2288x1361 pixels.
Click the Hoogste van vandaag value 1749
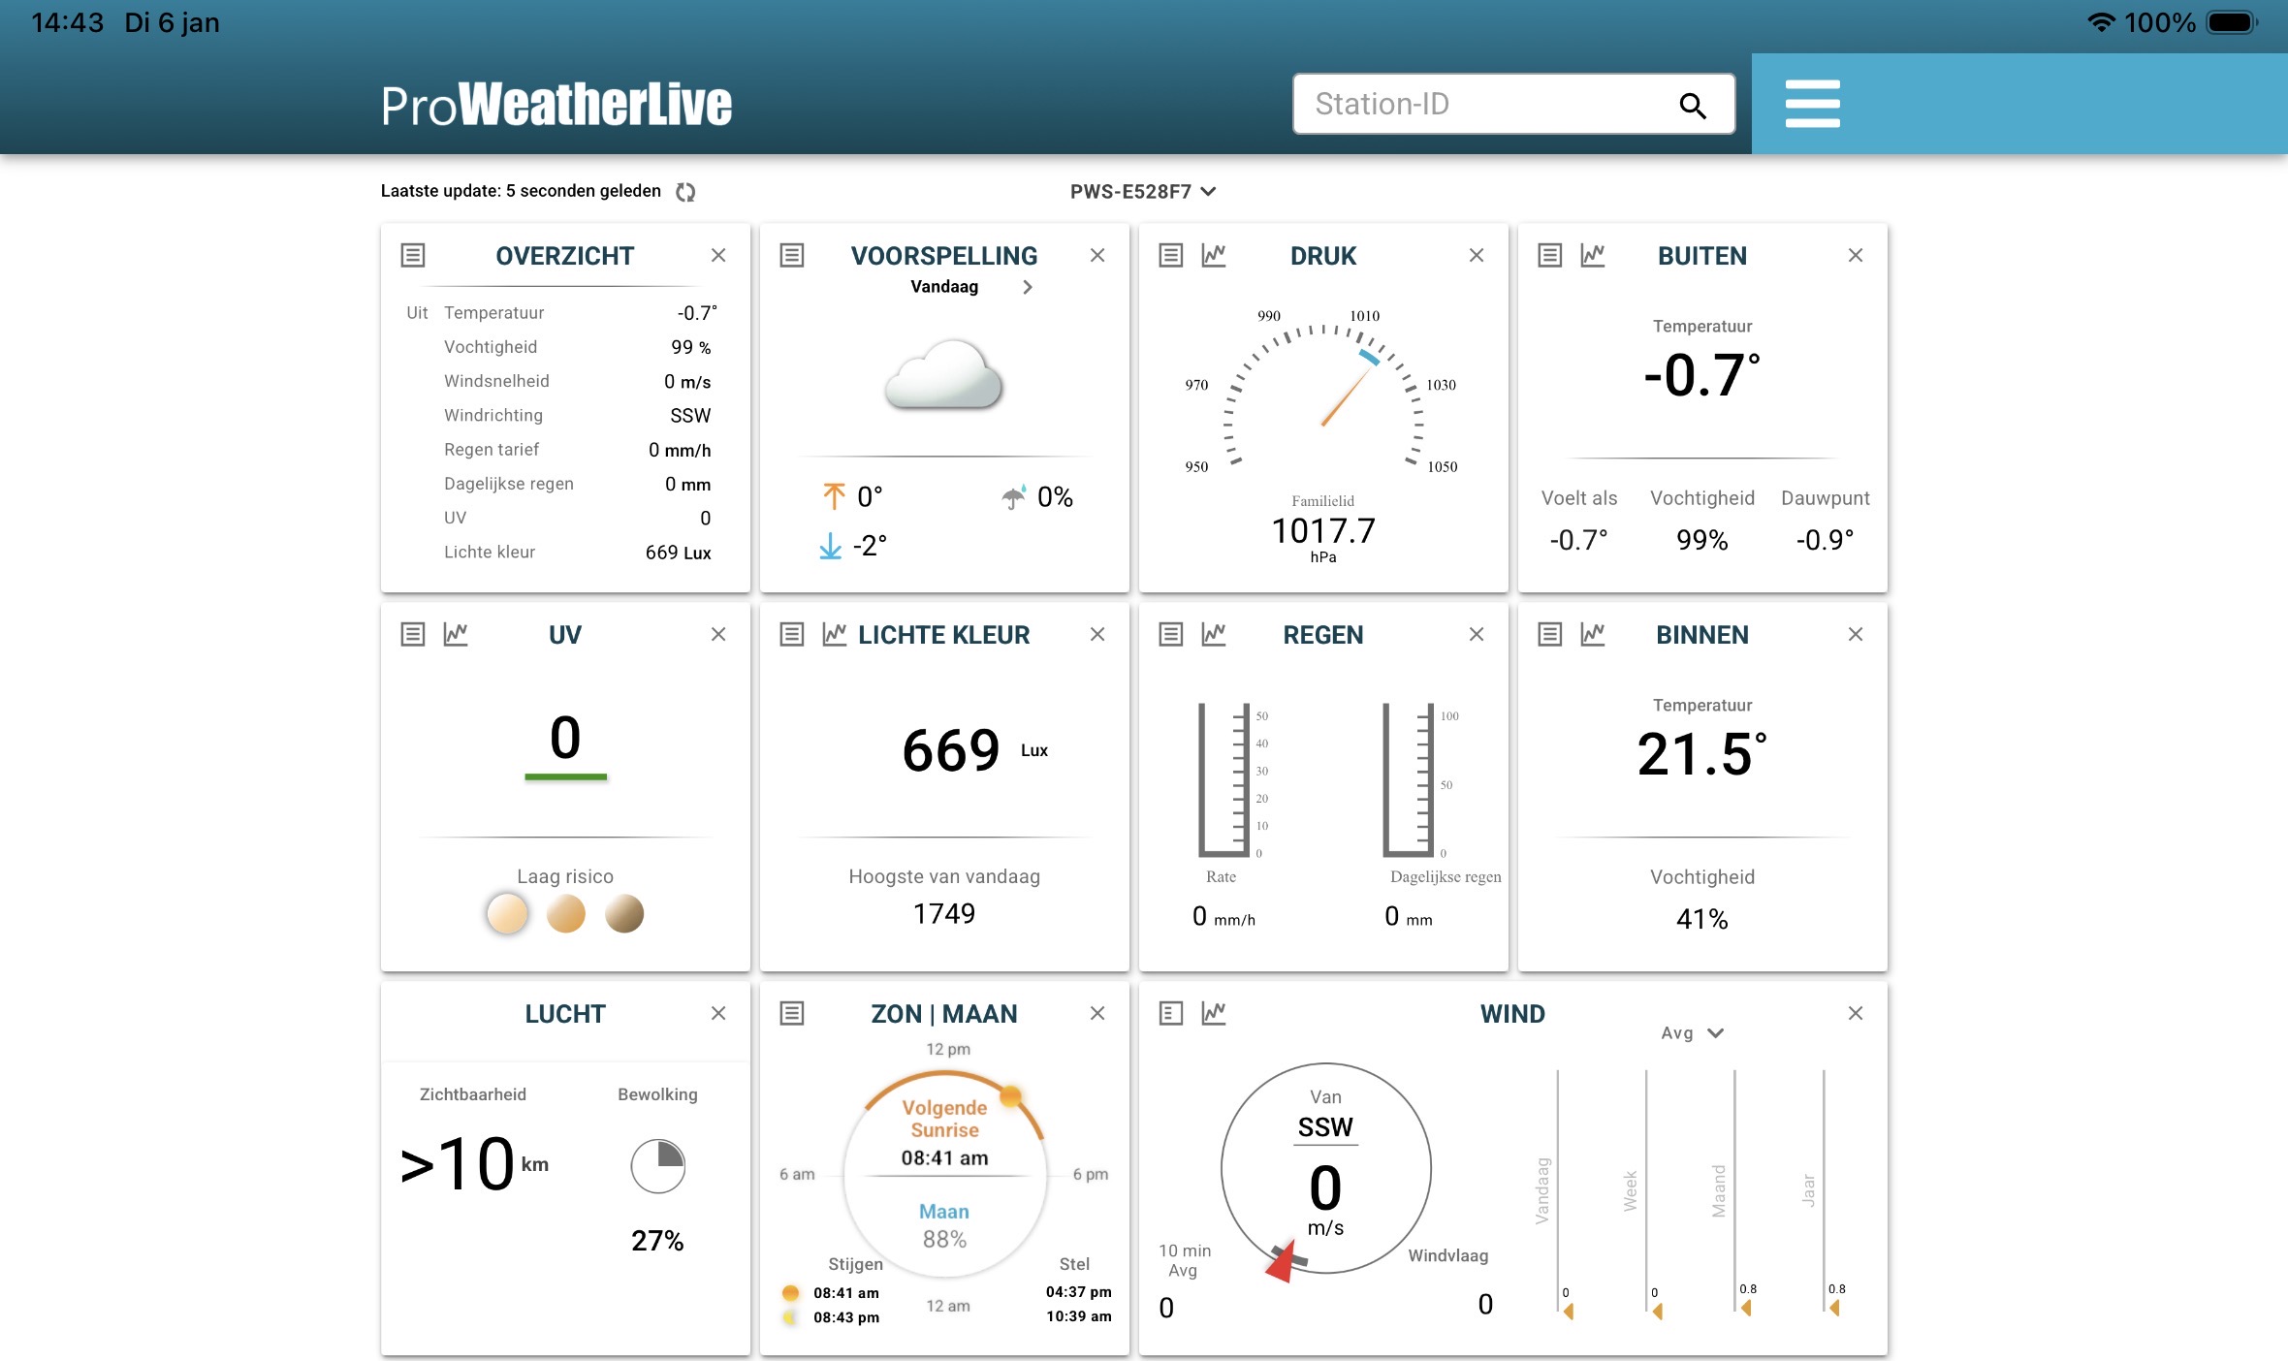coord(944,914)
